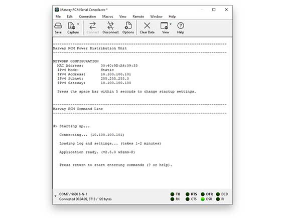Open the Capture dropdown arrow
Image resolution: width=285 pixels, height=218 pixels.
pos(78,24)
